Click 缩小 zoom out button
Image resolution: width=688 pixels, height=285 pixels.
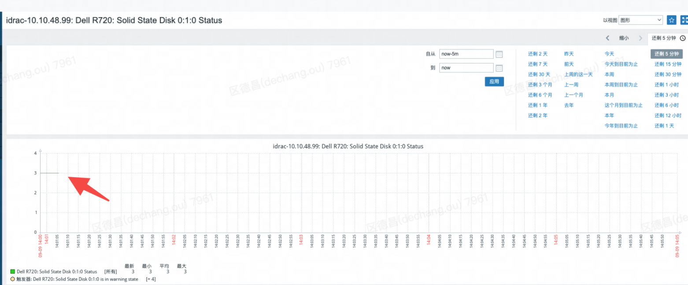coord(624,38)
